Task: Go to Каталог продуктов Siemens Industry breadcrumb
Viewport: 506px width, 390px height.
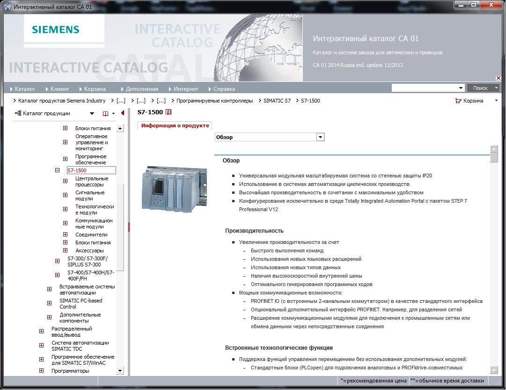Action: pyautogui.click(x=62, y=101)
